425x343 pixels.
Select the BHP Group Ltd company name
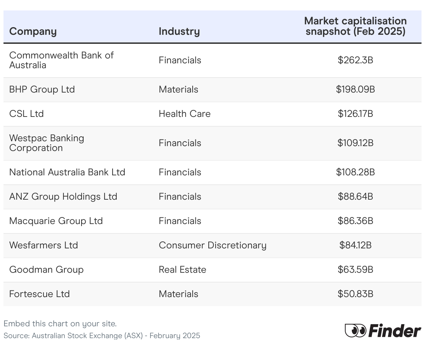coord(42,89)
